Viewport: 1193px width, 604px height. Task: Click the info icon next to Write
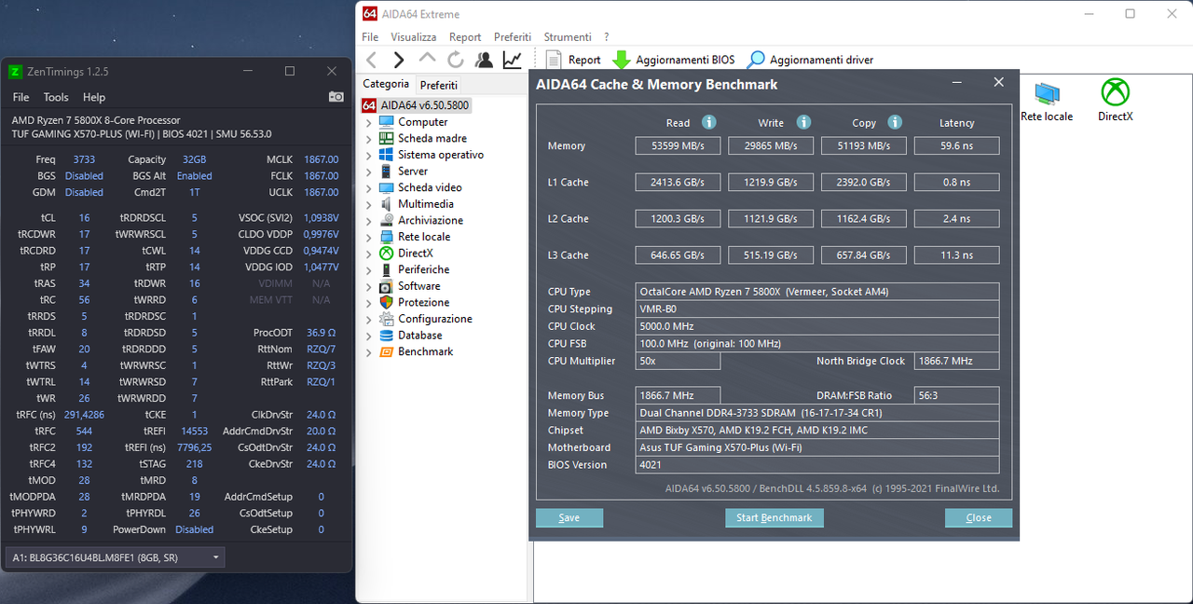(x=803, y=122)
